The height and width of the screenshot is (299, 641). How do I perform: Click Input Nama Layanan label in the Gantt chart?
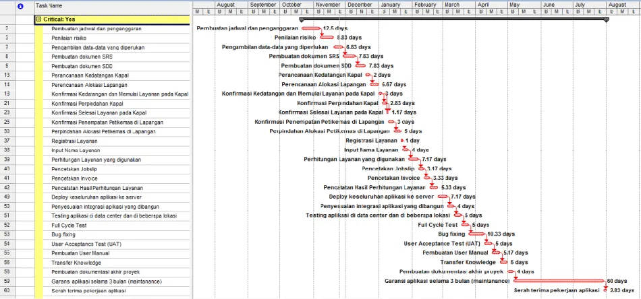(x=371, y=150)
